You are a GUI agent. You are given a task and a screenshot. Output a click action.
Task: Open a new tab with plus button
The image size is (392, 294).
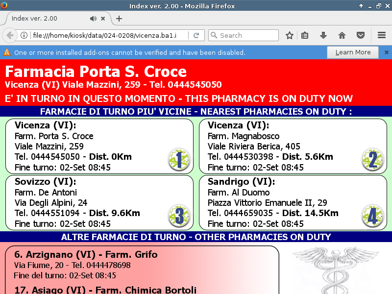[x=119, y=19]
